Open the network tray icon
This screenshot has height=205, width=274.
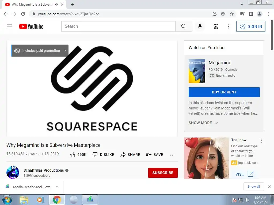click(241, 200)
